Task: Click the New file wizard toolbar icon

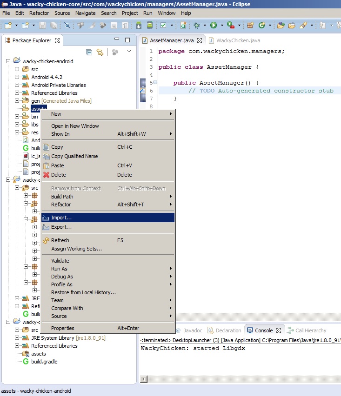Action: [x=8, y=25]
